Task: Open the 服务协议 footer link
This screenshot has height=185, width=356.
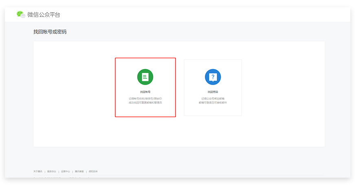Action: (x=51, y=171)
